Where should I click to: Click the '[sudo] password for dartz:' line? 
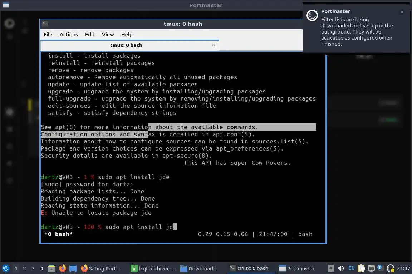(87, 184)
